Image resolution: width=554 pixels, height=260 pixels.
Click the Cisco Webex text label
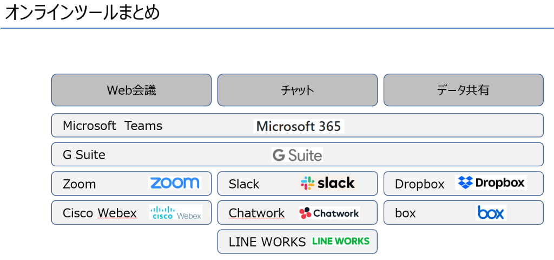tap(100, 213)
